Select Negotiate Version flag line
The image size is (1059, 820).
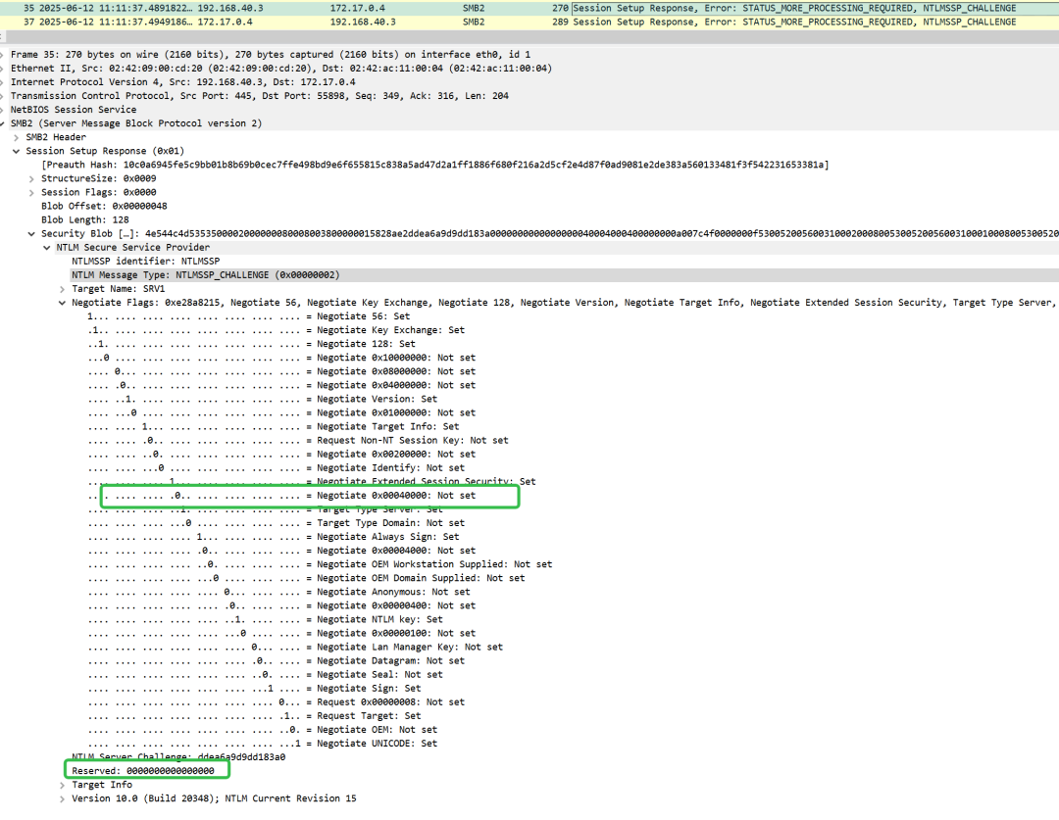tap(262, 399)
